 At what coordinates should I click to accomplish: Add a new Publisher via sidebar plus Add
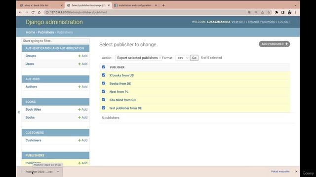(83, 163)
